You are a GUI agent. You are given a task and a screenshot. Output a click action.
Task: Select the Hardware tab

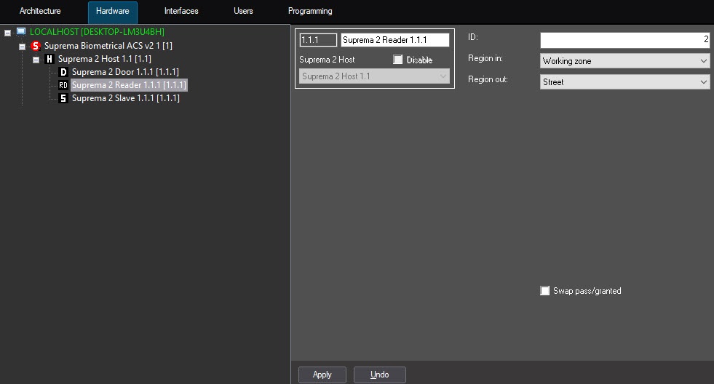point(113,12)
